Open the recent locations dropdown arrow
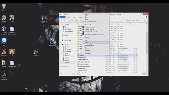Screen dimensions: 169x95 (x=67, y=20)
